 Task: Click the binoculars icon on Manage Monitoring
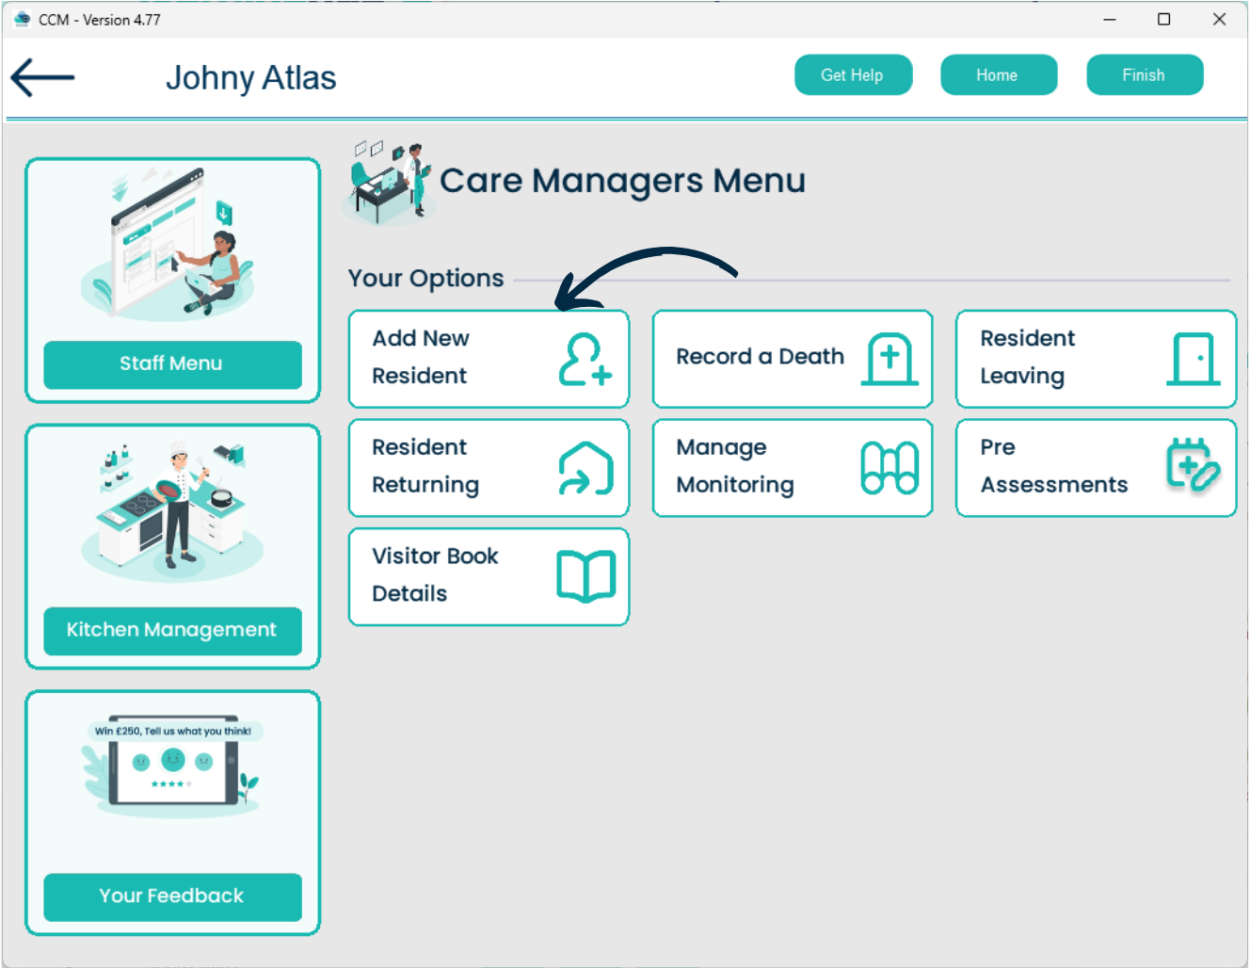click(889, 468)
